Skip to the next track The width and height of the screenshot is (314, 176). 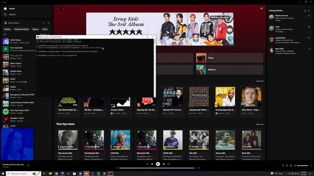[164, 164]
